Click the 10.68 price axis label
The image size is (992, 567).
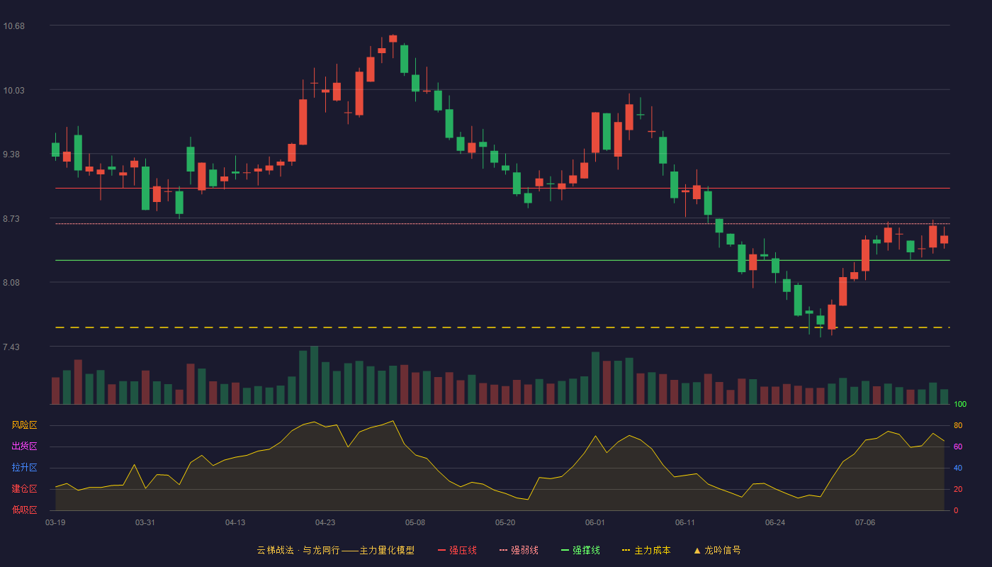point(14,26)
